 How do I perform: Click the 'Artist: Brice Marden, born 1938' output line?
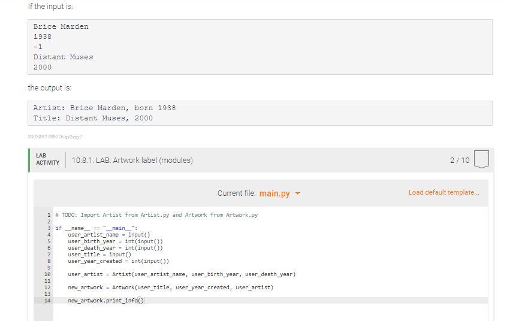point(104,108)
